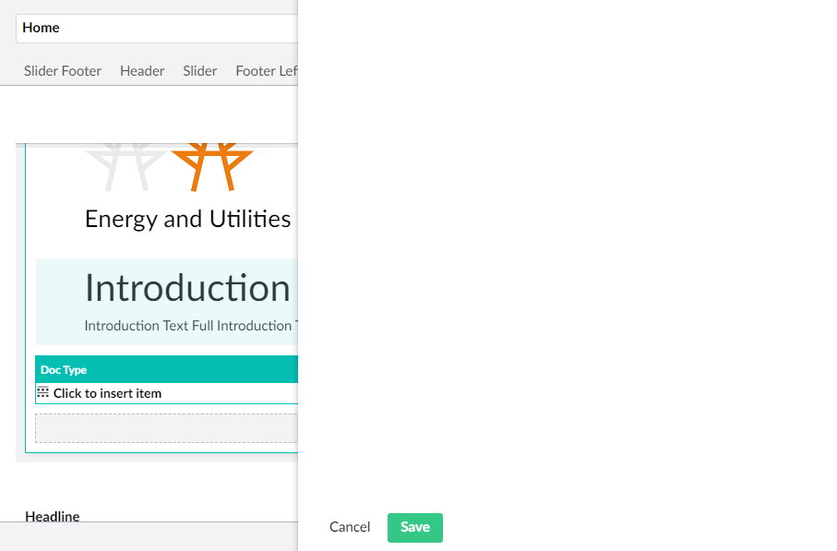Screen dimensions: 837x551
Task: Switch to the Slider Footer tab
Action: (x=63, y=71)
